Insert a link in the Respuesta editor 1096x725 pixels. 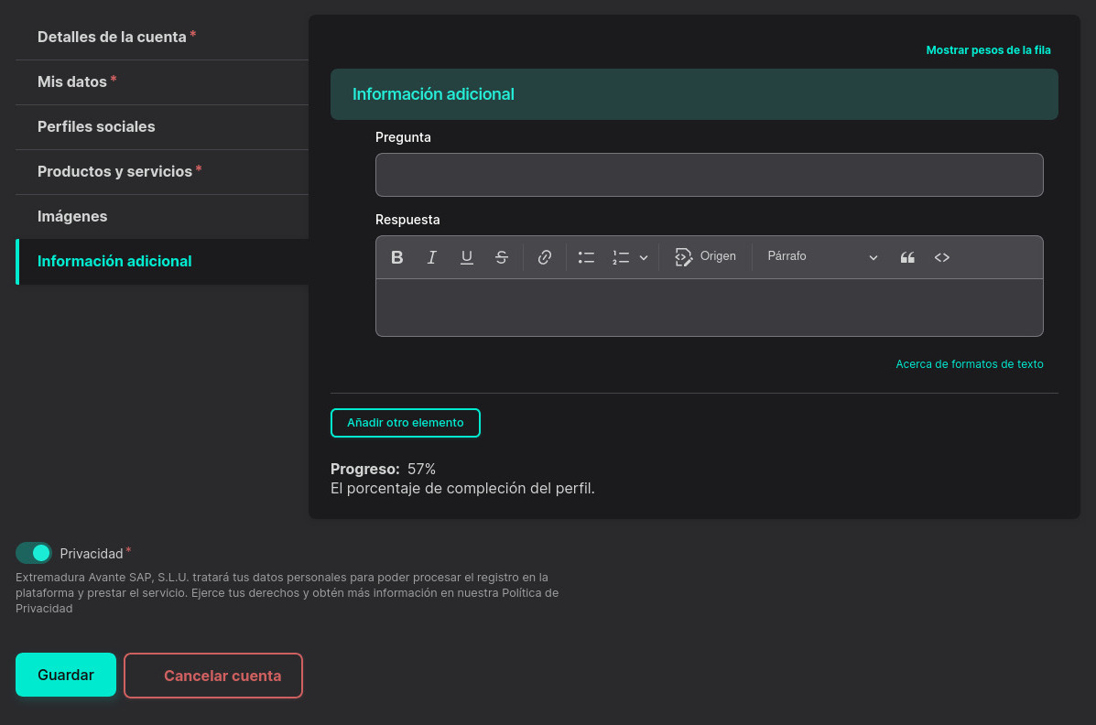tap(545, 257)
